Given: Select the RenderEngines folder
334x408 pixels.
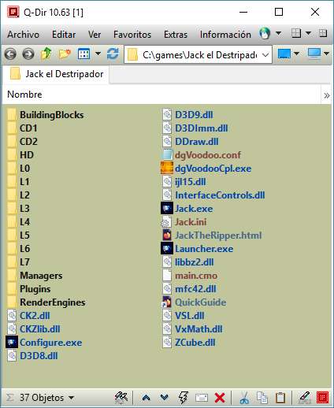Looking at the screenshot, I should click(46, 302).
